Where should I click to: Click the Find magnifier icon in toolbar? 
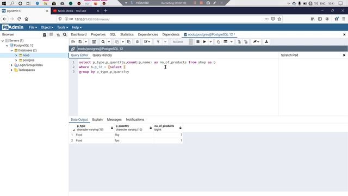[103, 42]
